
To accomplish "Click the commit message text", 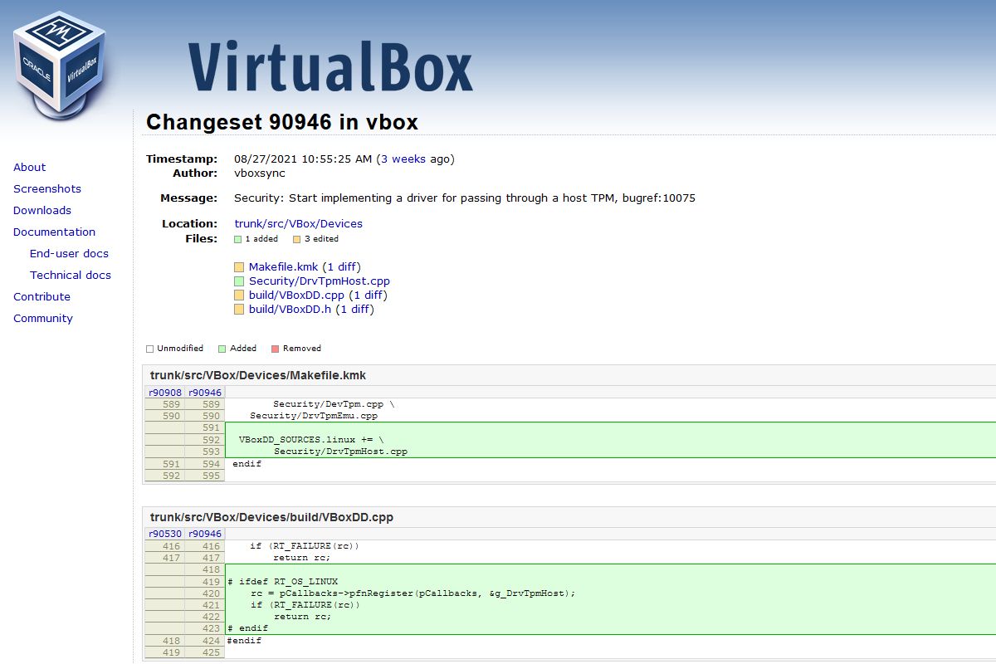I will (x=465, y=198).
